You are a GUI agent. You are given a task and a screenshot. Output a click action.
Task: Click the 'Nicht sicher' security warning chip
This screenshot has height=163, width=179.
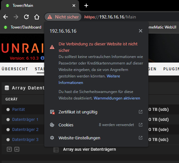click(x=63, y=17)
